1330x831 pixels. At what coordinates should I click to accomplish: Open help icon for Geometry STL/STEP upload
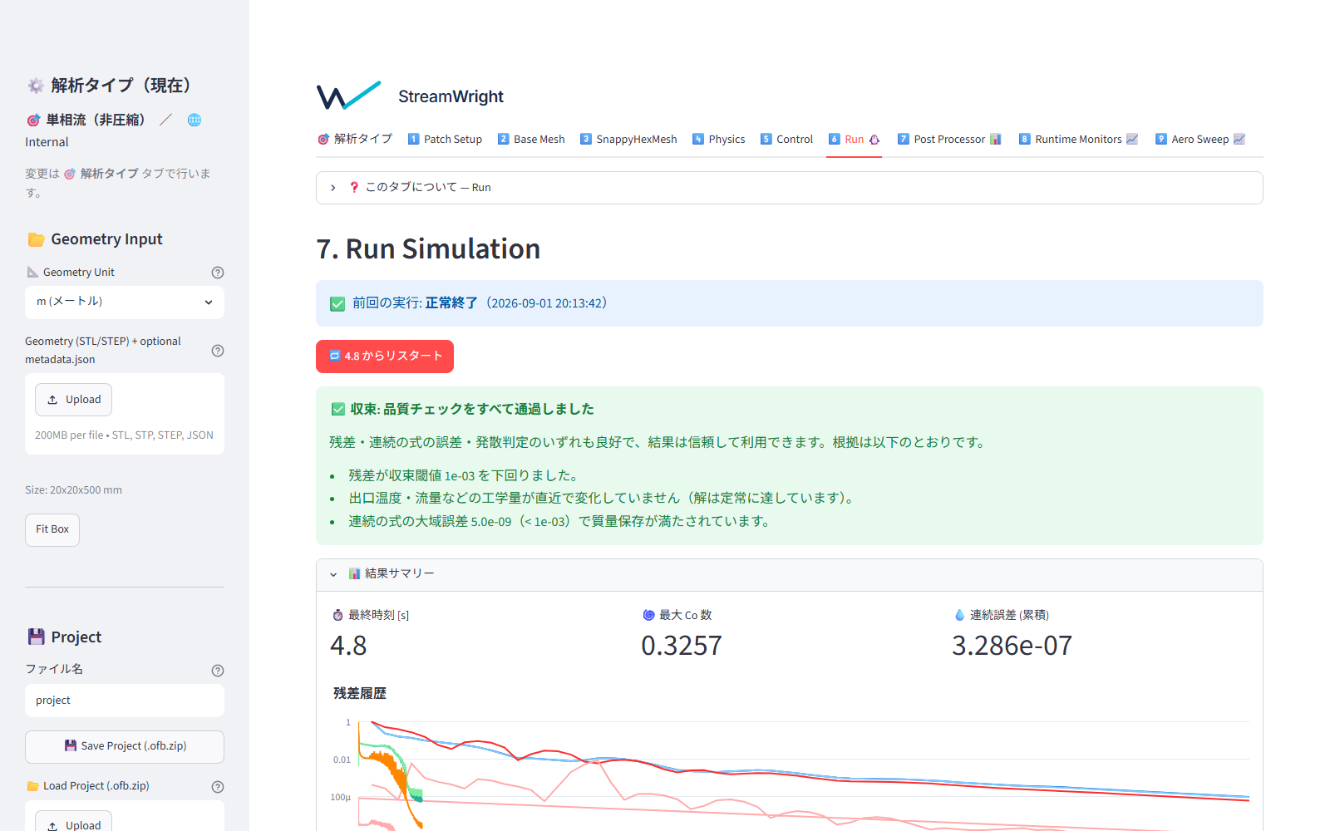tap(218, 351)
